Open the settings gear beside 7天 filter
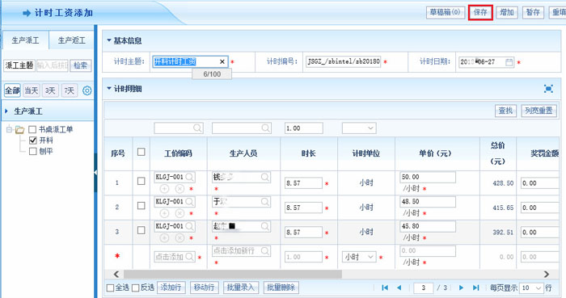This screenshot has height=298, width=566. pyautogui.click(x=87, y=90)
